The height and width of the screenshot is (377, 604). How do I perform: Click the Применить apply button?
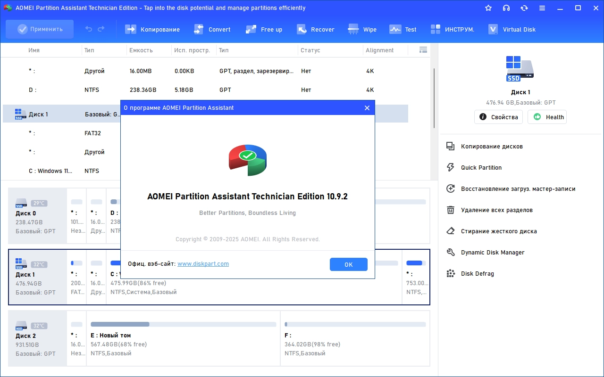pyautogui.click(x=40, y=29)
